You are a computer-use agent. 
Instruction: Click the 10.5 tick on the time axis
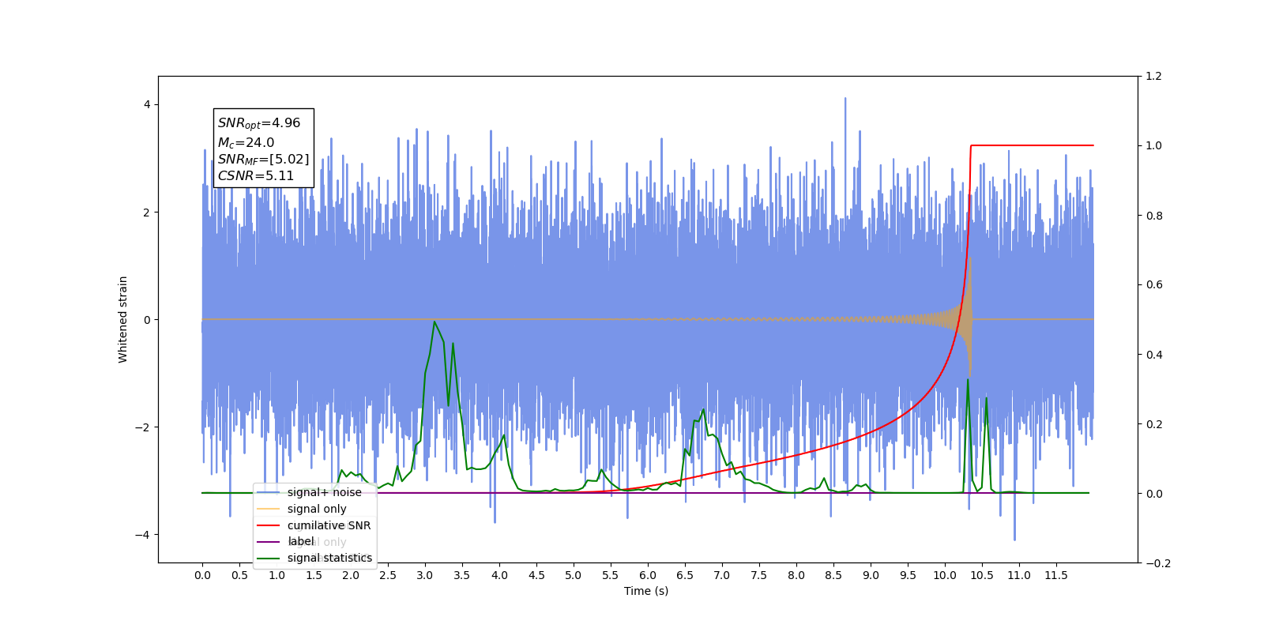point(982,575)
